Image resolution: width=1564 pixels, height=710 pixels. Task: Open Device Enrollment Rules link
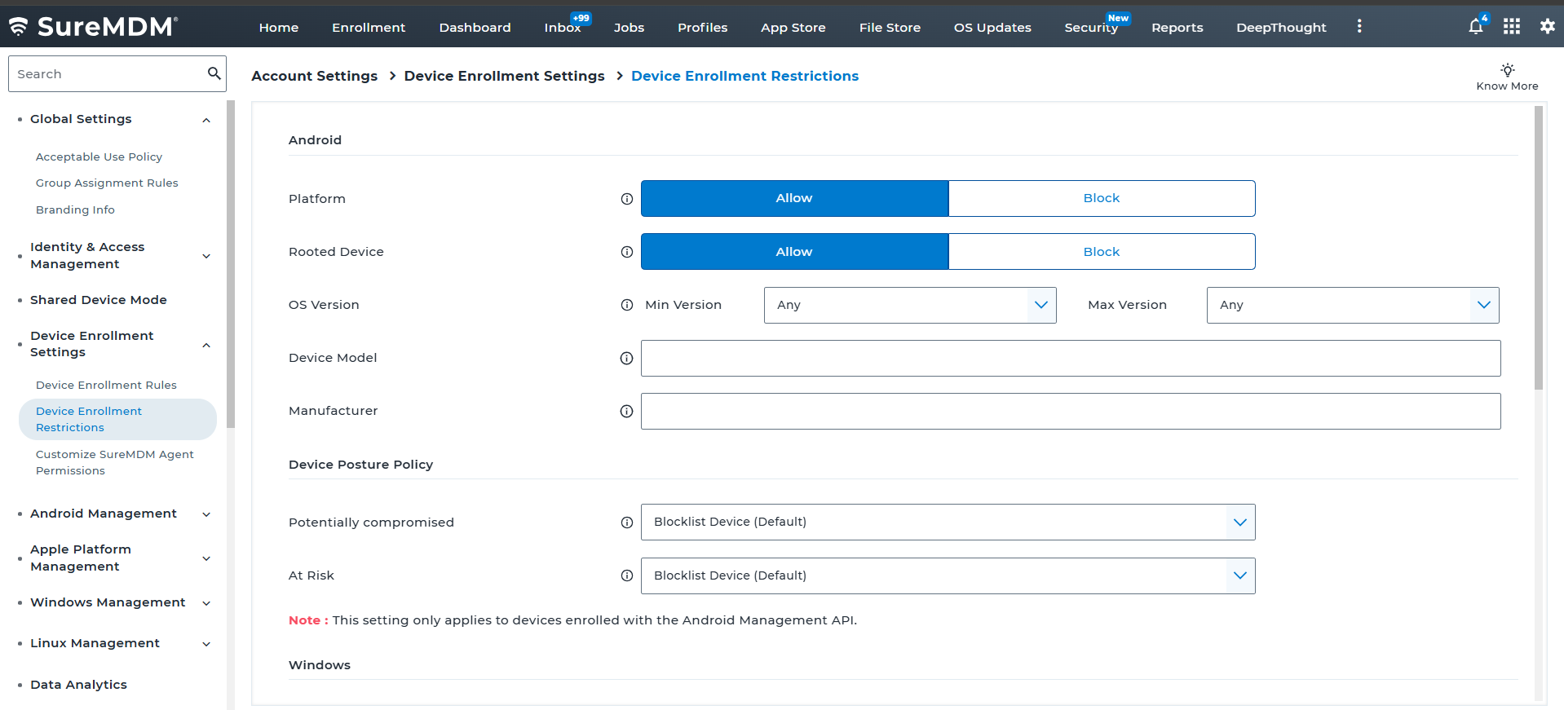106,385
